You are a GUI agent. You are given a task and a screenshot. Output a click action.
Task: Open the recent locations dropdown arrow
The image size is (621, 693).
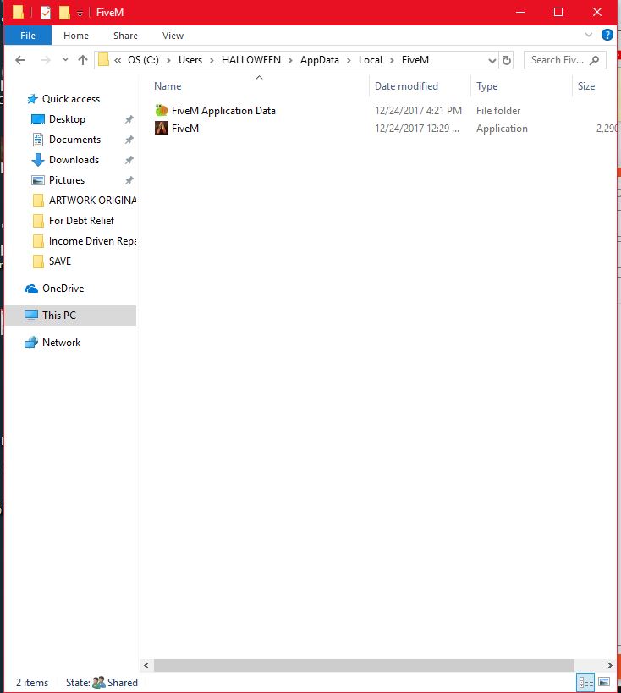[x=65, y=60]
